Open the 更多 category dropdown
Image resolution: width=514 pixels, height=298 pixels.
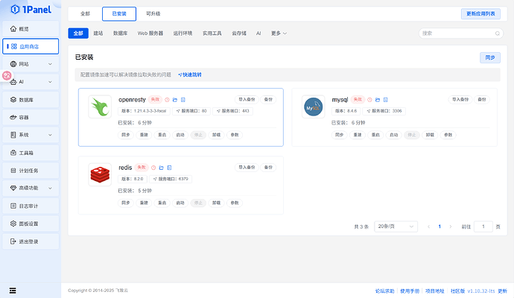(279, 33)
